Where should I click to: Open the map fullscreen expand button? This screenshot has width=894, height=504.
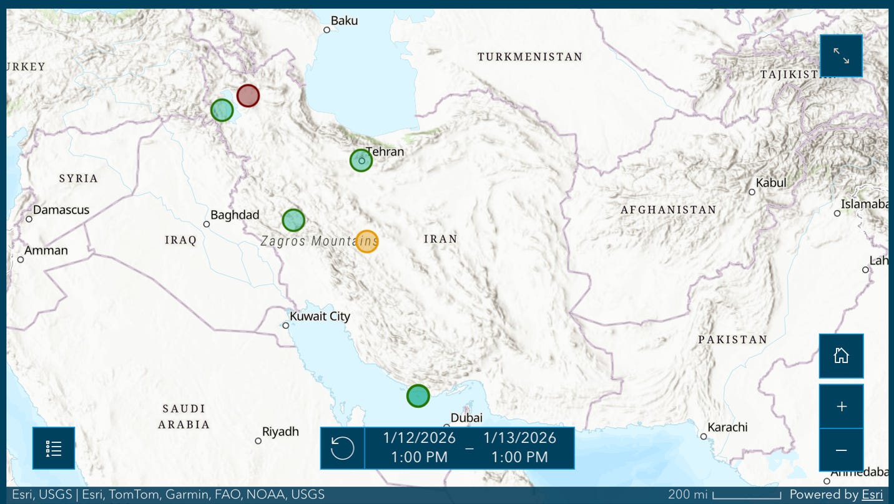pyautogui.click(x=842, y=56)
